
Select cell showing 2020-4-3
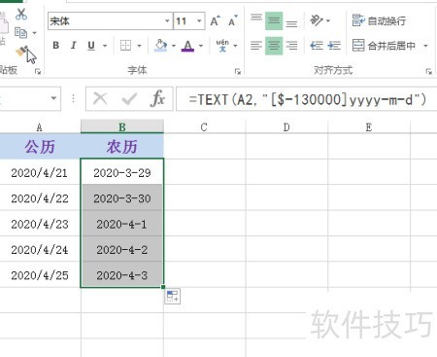(x=122, y=275)
